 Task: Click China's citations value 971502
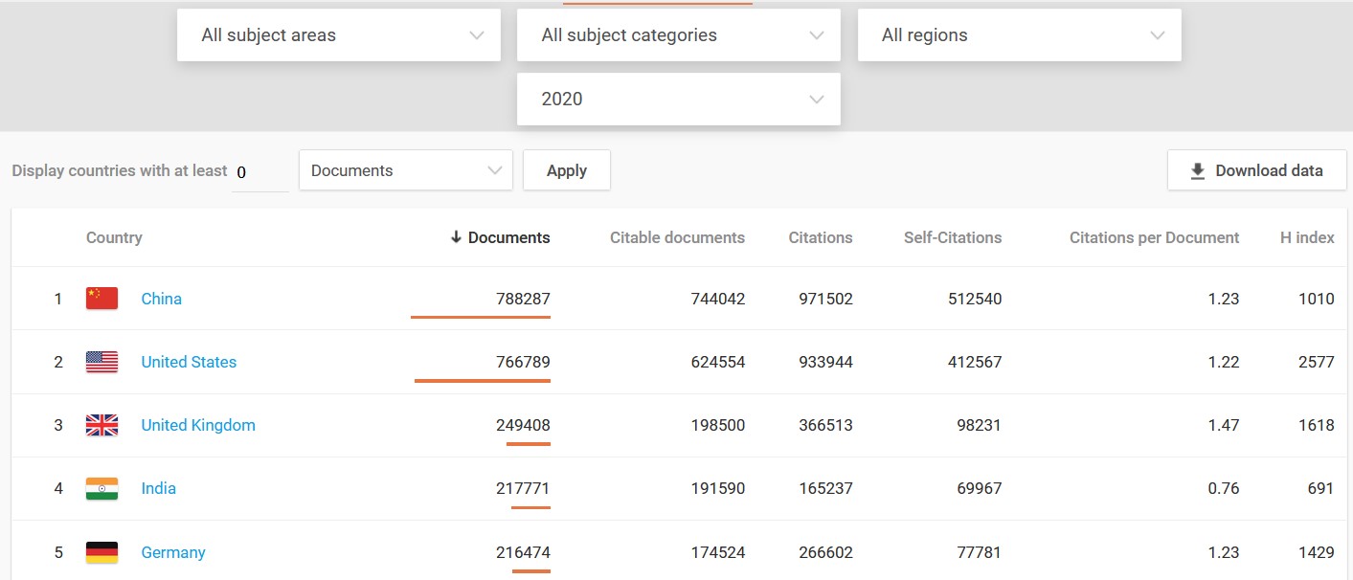coord(826,299)
